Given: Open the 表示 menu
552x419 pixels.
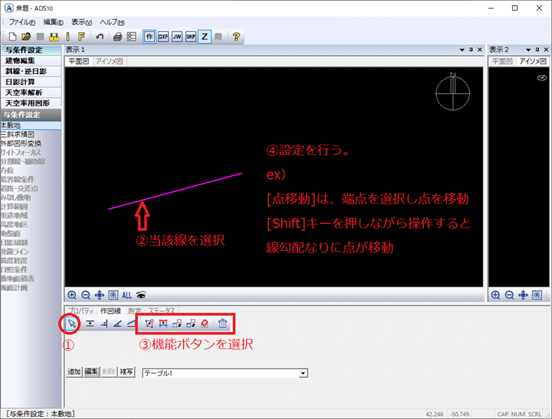Looking at the screenshot, I should (x=82, y=22).
